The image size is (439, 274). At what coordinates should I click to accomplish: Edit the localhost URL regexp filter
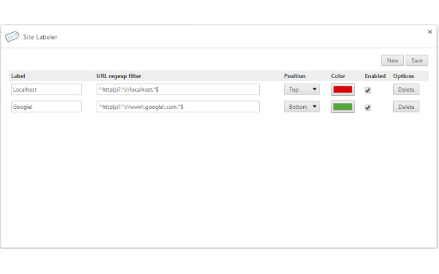[178, 89]
